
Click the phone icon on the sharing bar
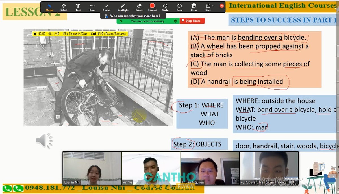(121, 21)
